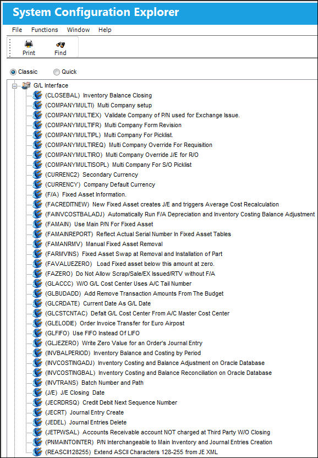Click the icon beside FAMANRMV entry
The image size is (318, 458).
pyautogui.click(x=37, y=244)
